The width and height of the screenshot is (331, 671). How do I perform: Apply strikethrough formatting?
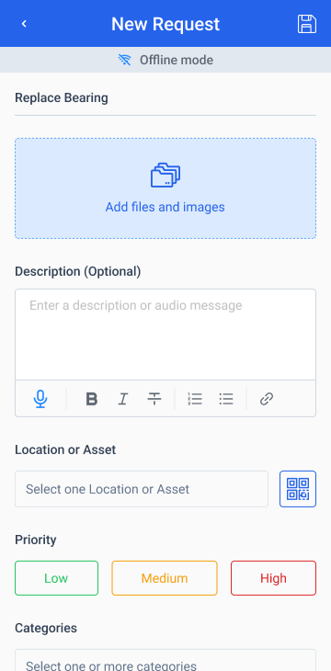(154, 399)
